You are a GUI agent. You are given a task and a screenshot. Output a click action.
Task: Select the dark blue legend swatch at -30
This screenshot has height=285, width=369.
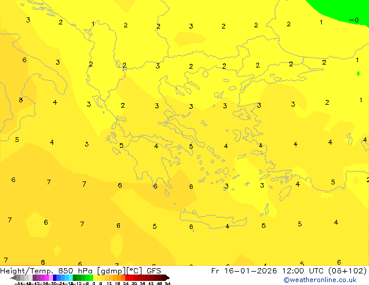(55, 277)
